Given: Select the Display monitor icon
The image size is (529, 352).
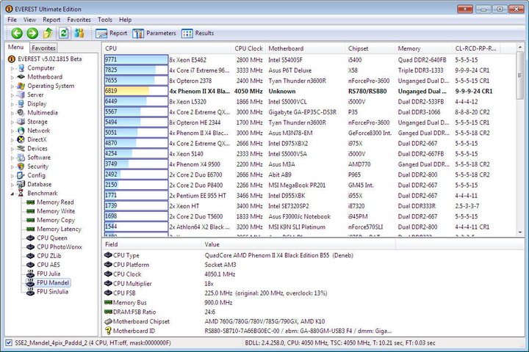Looking at the screenshot, I should [21, 103].
